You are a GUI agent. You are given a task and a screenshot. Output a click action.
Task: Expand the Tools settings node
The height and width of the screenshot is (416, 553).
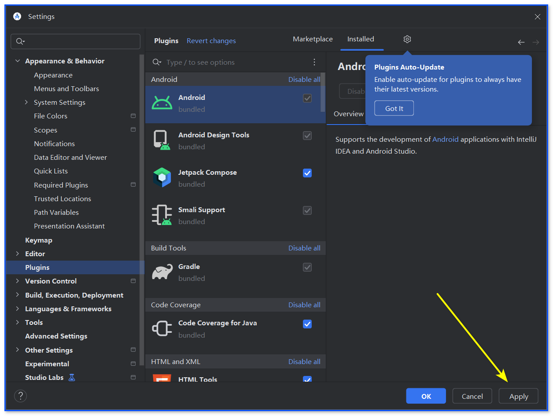pyautogui.click(x=18, y=322)
